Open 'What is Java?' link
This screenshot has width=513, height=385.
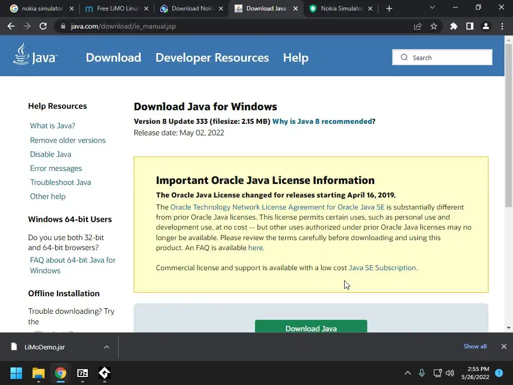(52, 126)
